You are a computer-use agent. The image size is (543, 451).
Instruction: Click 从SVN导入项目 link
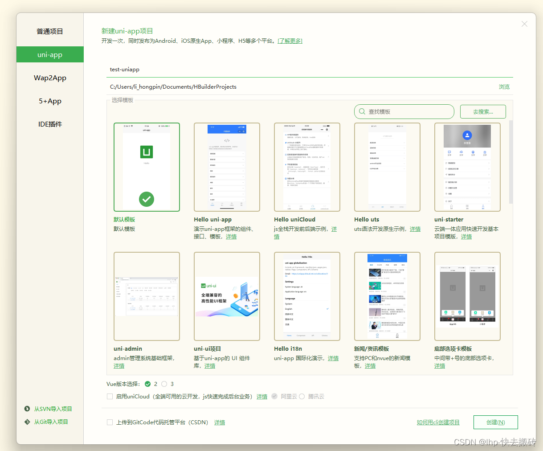click(x=53, y=409)
